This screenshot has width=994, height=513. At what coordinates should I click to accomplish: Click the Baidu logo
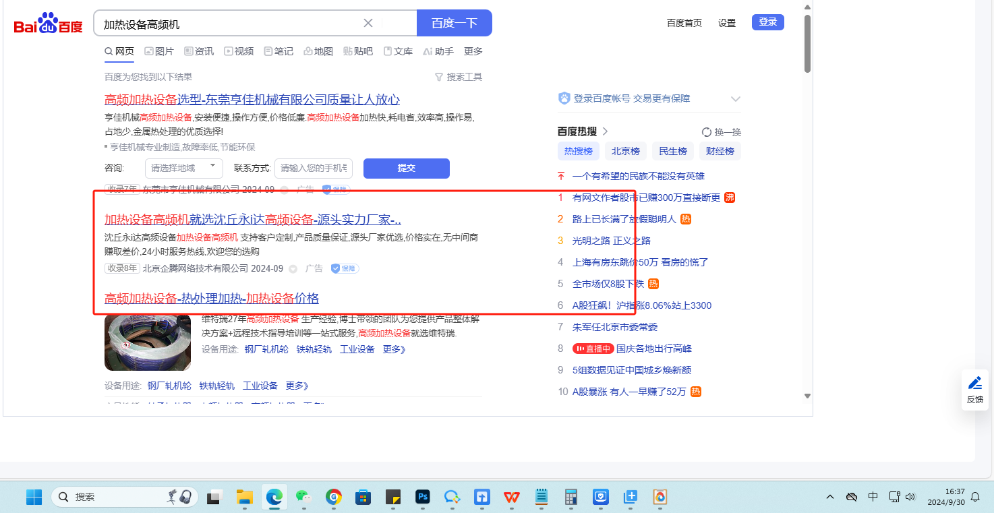[48, 24]
